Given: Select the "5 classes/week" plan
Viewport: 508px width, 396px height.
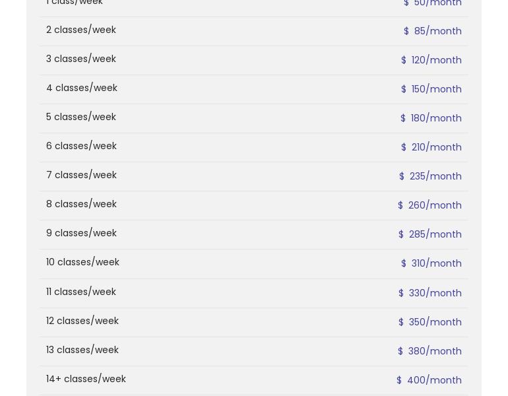Looking at the screenshot, I should 81,117.
